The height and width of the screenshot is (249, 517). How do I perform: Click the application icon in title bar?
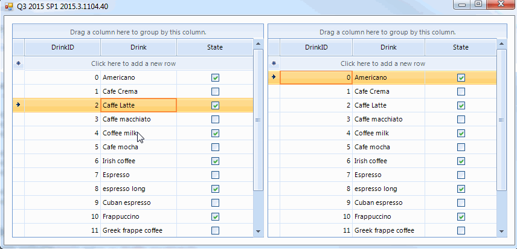8,7
